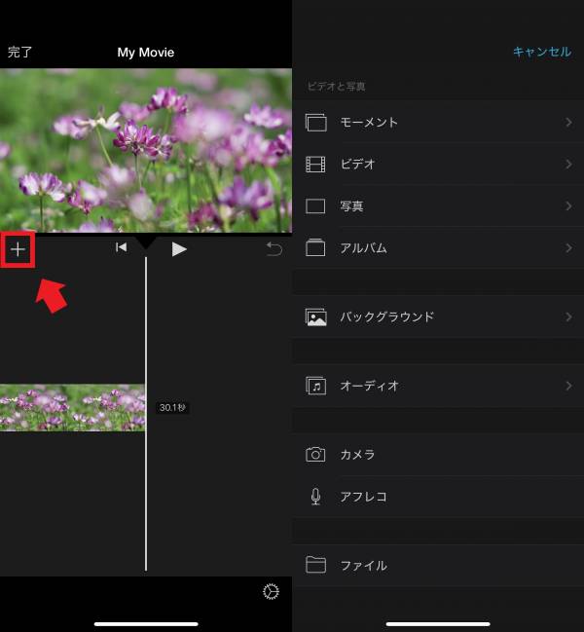Screen dimensions: 584x632
Task: Expand オーディオ row chevron
Action: tap(567, 387)
